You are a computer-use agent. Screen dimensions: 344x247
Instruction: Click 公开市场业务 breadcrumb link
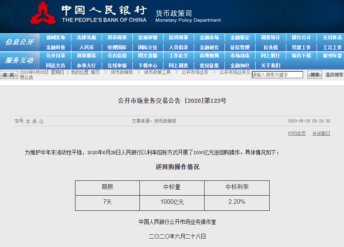click(x=195, y=72)
